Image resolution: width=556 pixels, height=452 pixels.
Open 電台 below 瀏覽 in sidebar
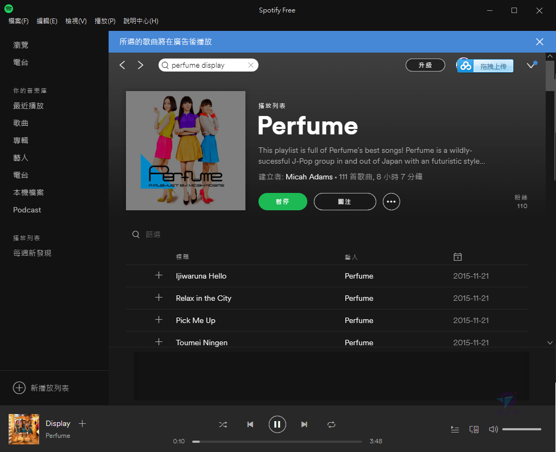pyautogui.click(x=21, y=62)
